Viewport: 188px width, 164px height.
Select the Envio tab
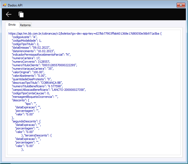(12, 25)
